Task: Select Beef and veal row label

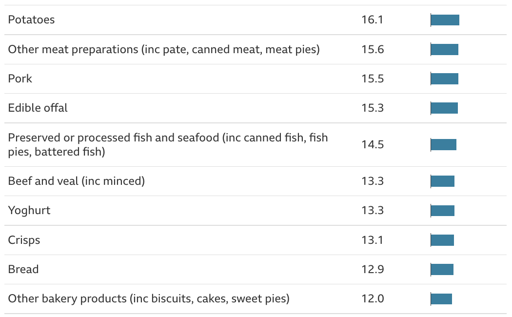Action: tap(77, 181)
